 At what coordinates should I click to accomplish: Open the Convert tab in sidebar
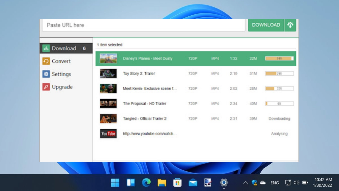pos(66,61)
